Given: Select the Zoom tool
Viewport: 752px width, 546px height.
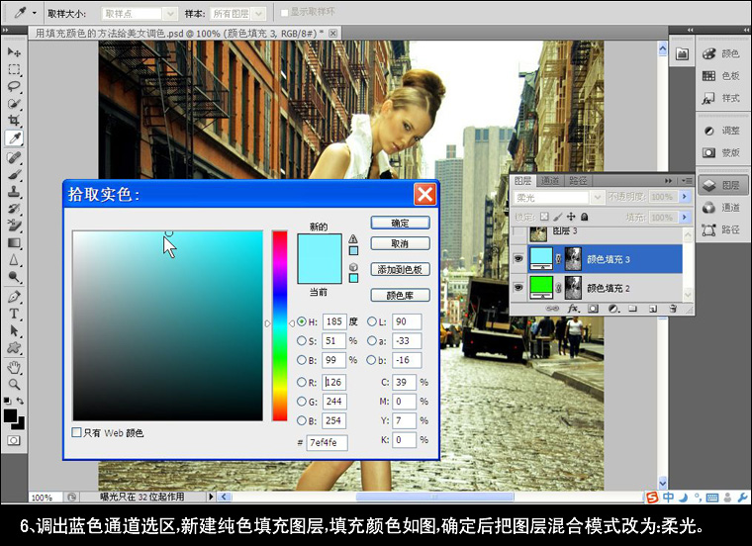Looking at the screenshot, I should [14, 385].
